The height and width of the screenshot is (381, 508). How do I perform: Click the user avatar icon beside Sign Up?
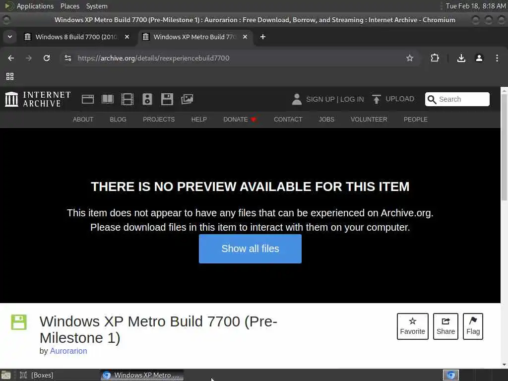(297, 99)
